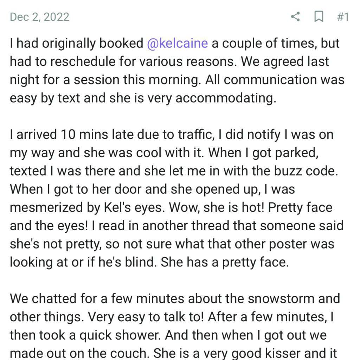Bookmark this post with the bookmark icon

[x=319, y=17]
